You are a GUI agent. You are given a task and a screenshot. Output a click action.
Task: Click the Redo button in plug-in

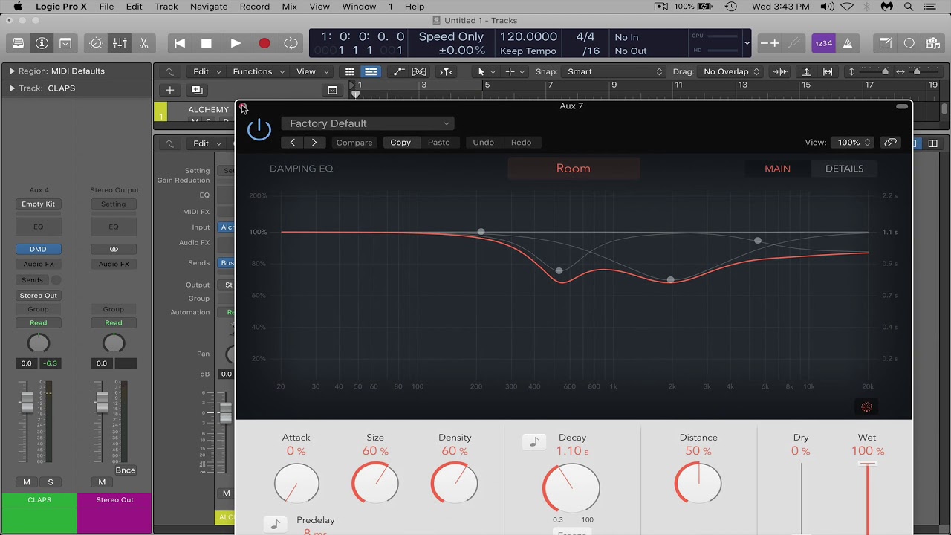tap(521, 143)
